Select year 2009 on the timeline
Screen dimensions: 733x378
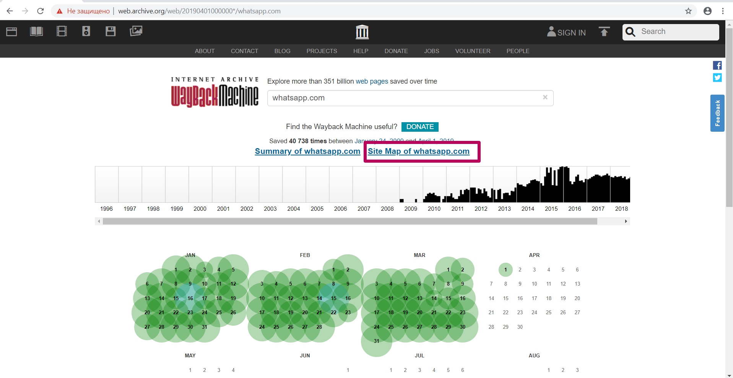[x=411, y=208]
